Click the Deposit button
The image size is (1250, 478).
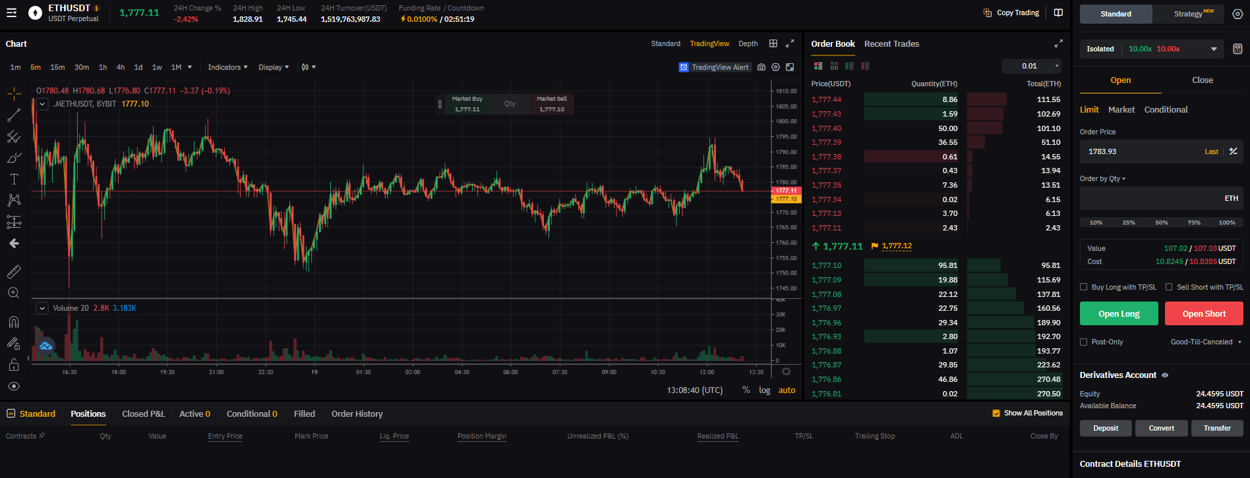pyautogui.click(x=1106, y=428)
